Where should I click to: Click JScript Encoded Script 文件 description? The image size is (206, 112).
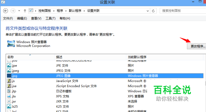click(x=76, y=86)
